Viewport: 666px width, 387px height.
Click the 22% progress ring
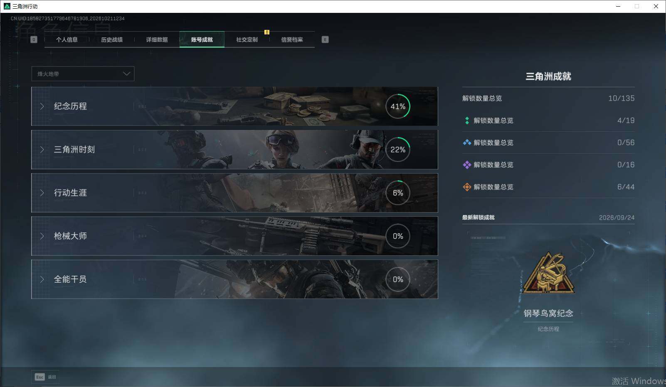pos(398,149)
